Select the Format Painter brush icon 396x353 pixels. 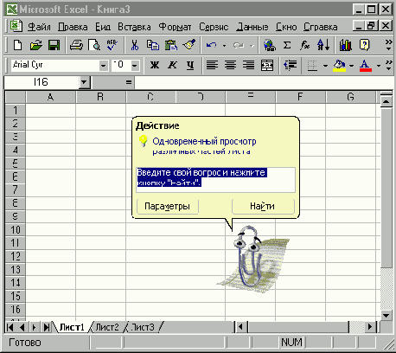[x=189, y=45]
